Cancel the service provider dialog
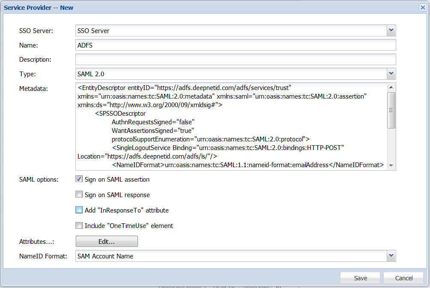Screen dimensions: 430x288 [403, 278]
